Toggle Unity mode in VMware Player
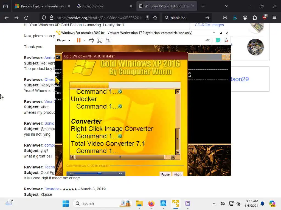Image resolution: width=281 pixels, height=210 pixels. (x=108, y=40)
